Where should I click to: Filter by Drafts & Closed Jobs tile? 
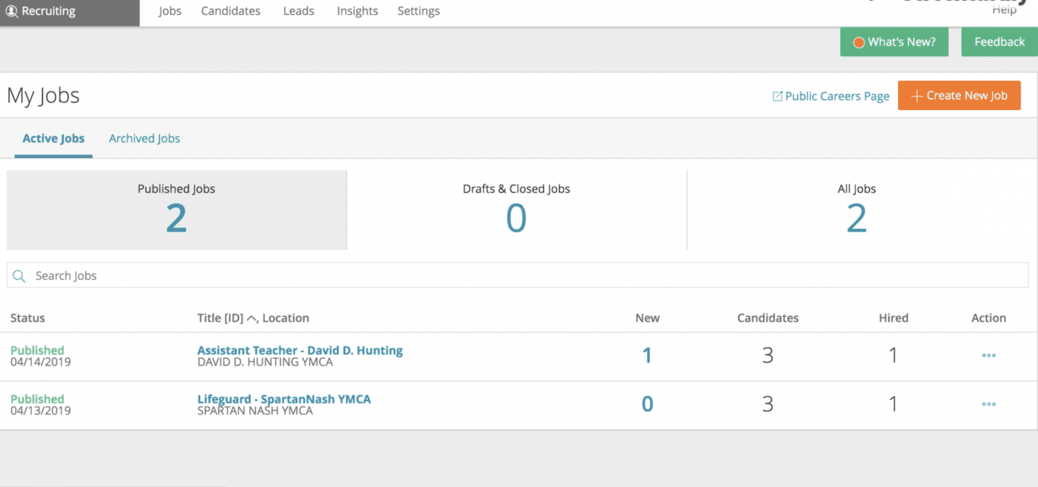pyautogui.click(x=516, y=210)
